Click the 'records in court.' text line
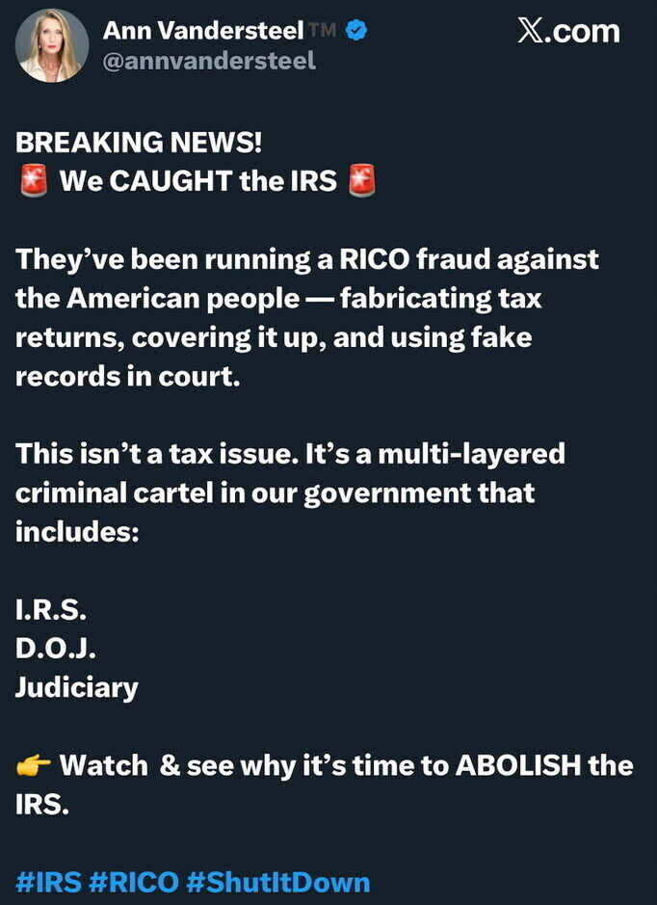The width and height of the screenshot is (657, 905). click(127, 376)
